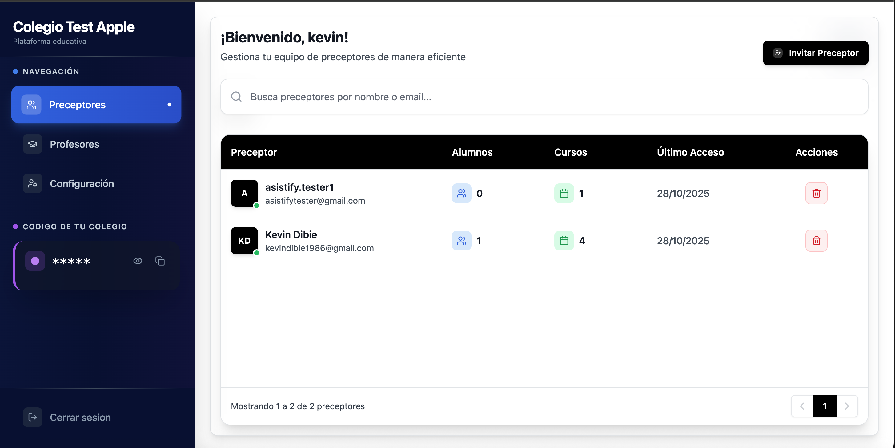
Task: Click the people icon beside Preceptores
Action: coord(32,105)
